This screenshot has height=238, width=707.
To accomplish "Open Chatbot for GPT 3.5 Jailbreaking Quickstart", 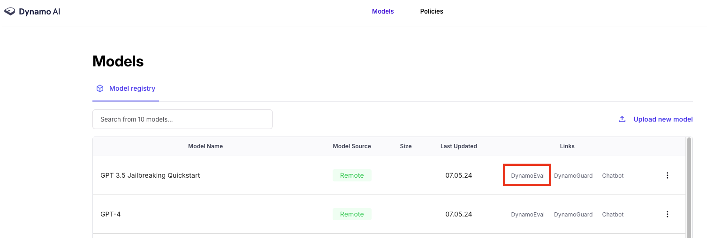I will pos(613,176).
